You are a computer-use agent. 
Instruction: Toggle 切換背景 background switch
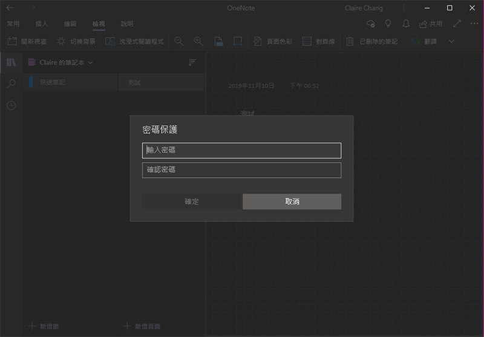point(76,41)
